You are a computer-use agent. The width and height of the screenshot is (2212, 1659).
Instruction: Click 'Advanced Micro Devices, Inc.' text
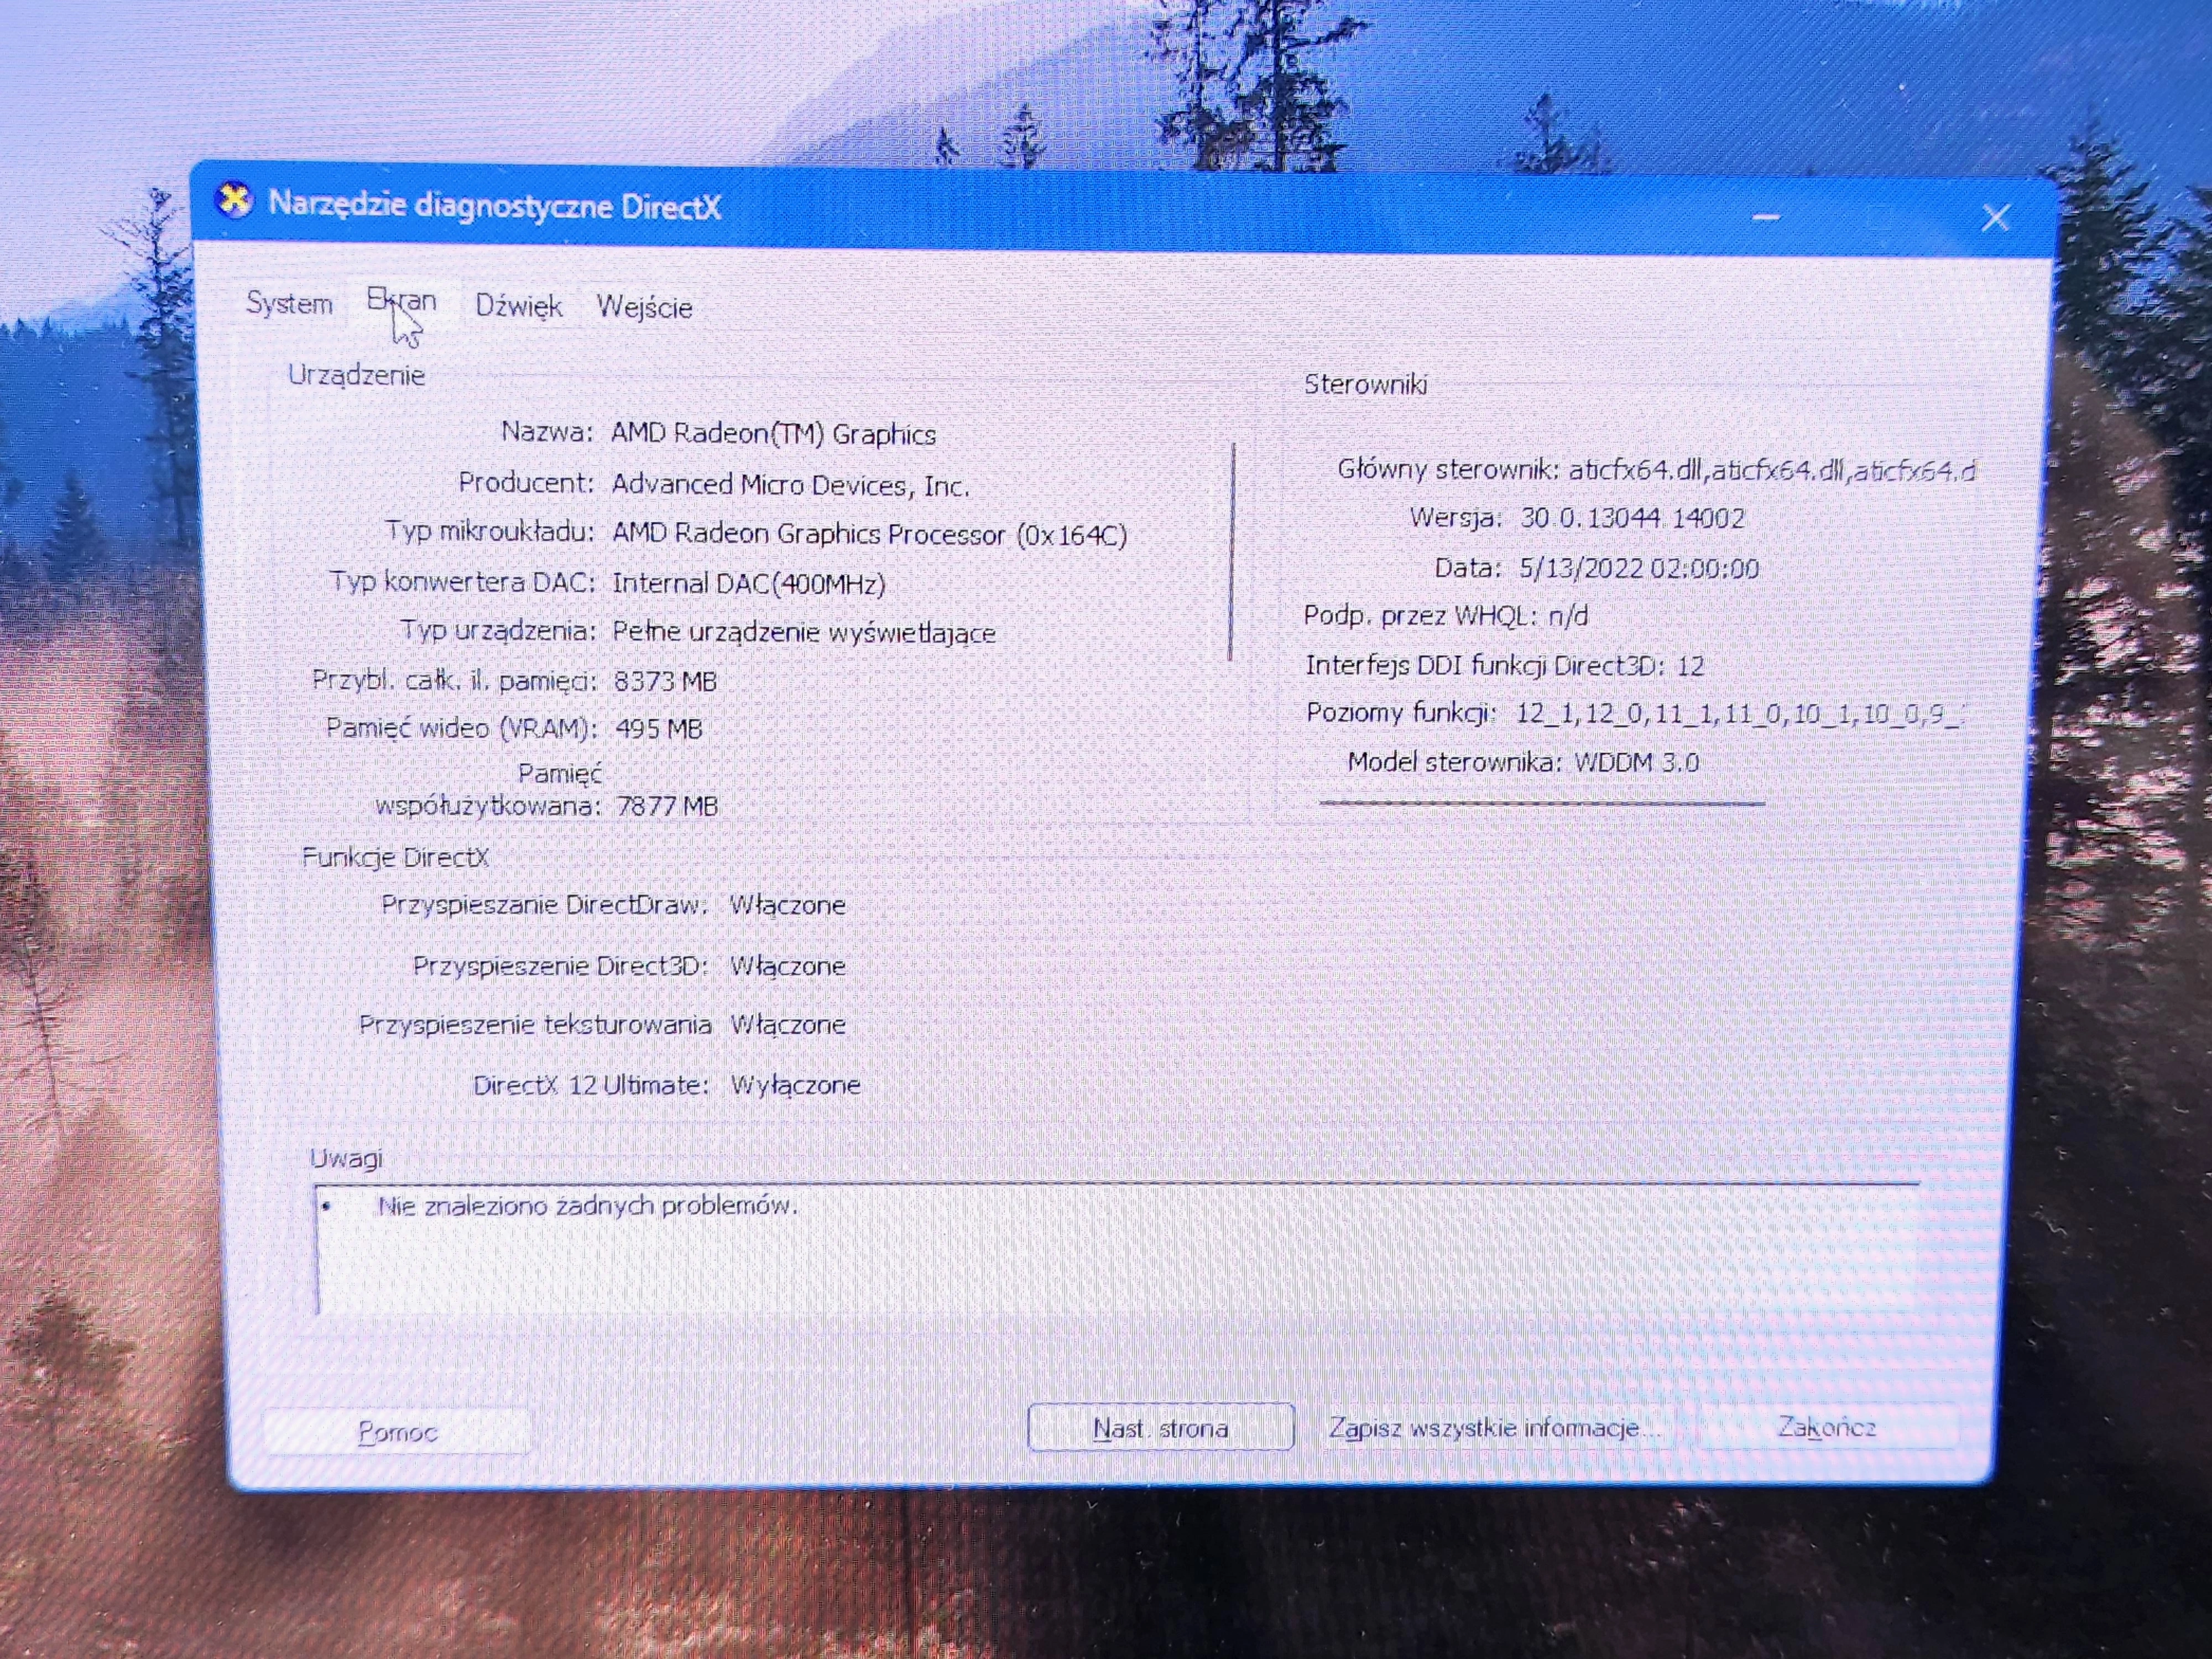pyautogui.click(x=790, y=485)
